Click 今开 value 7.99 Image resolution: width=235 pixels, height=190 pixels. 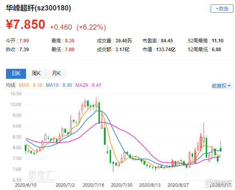click(x=24, y=41)
